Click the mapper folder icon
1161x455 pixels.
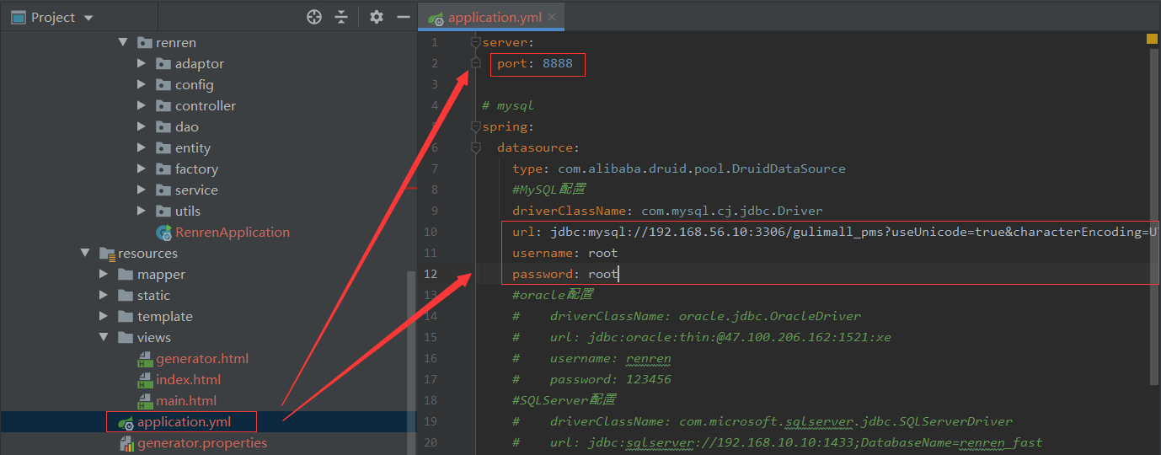coord(126,274)
